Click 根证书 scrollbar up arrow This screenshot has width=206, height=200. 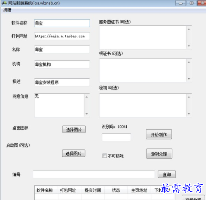[189, 62]
